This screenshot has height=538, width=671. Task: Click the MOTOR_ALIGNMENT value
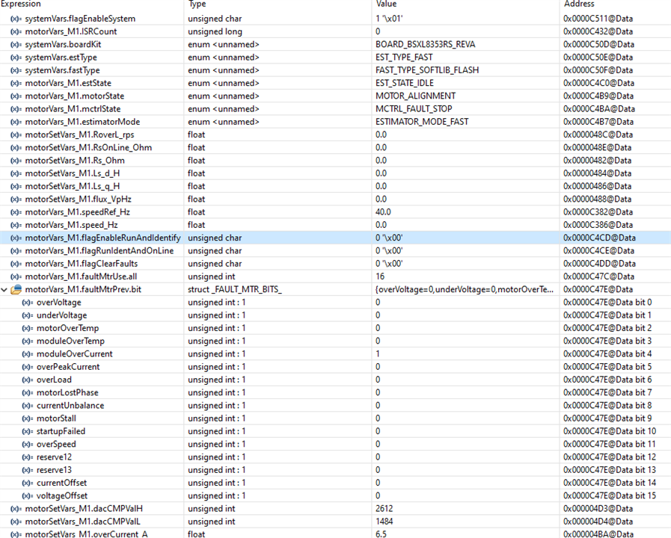(415, 96)
